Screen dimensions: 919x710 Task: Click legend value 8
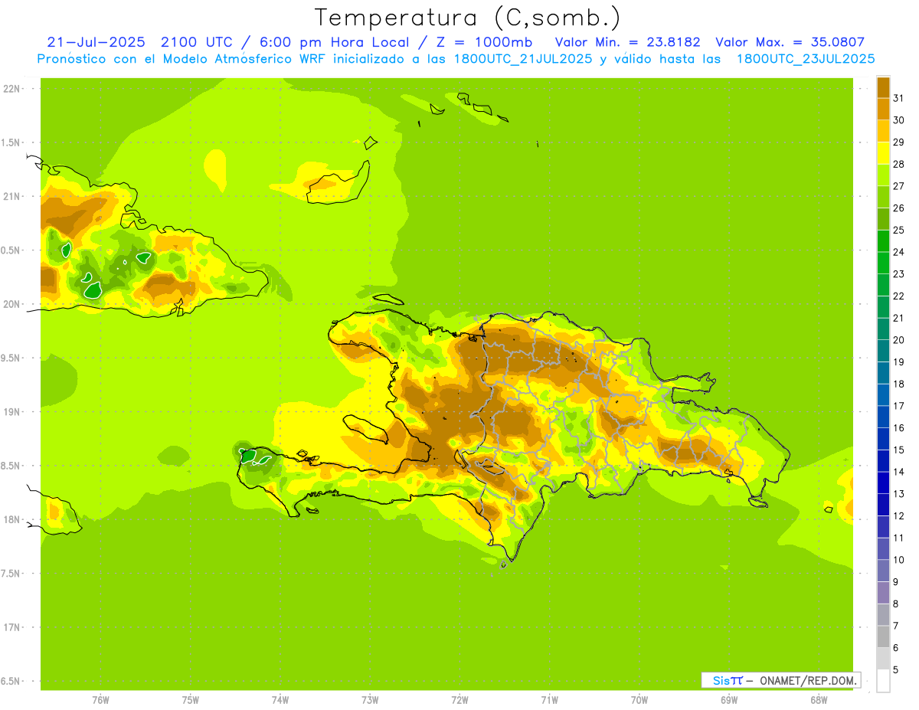pyautogui.click(x=895, y=604)
